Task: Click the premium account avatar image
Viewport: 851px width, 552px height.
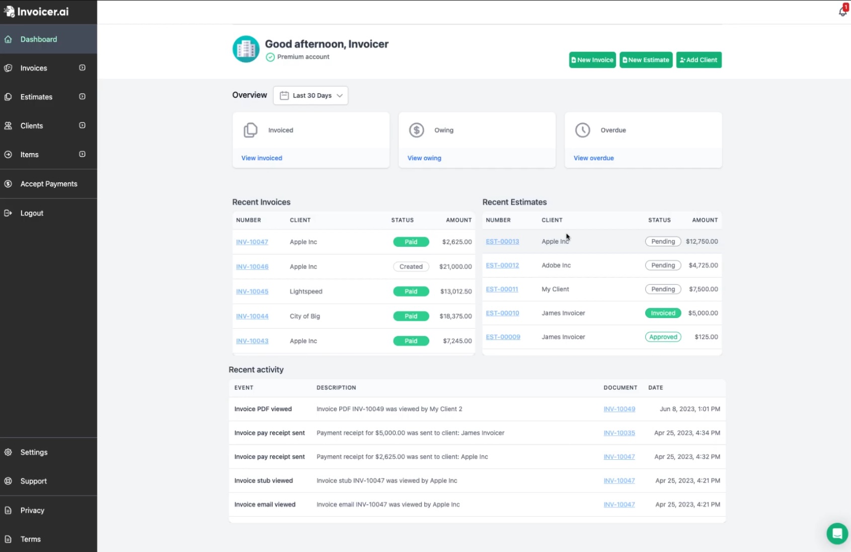Action: coord(245,49)
